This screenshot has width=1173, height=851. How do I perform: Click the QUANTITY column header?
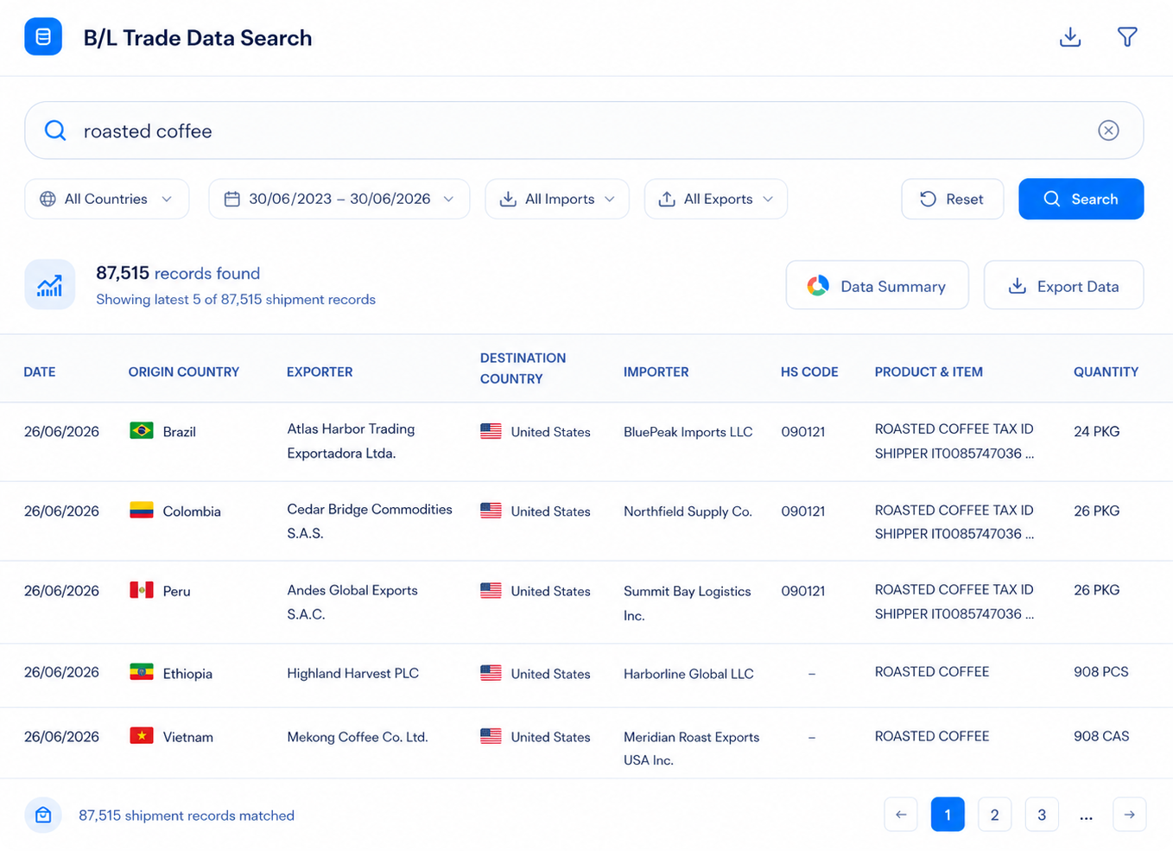click(1106, 372)
